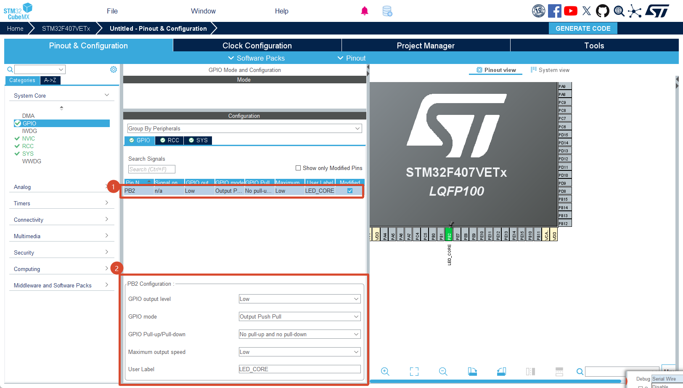Click the peripheral search magnifier icon
Viewport: 683px width, 388px height.
pyautogui.click(x=10, y=69)
